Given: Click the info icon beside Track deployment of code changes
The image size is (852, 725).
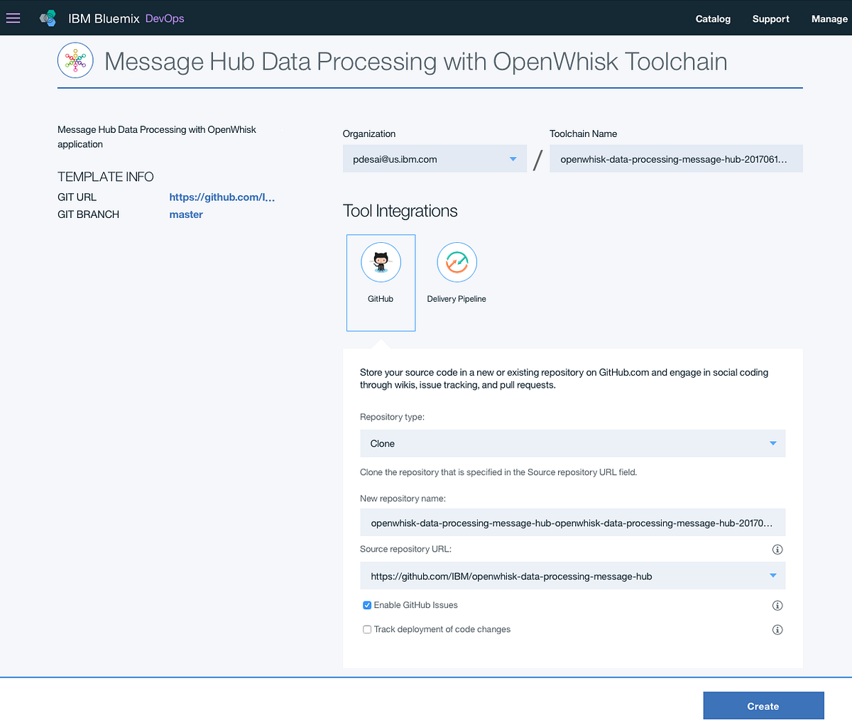Looking at the screenshot, I should pos(777,629).
